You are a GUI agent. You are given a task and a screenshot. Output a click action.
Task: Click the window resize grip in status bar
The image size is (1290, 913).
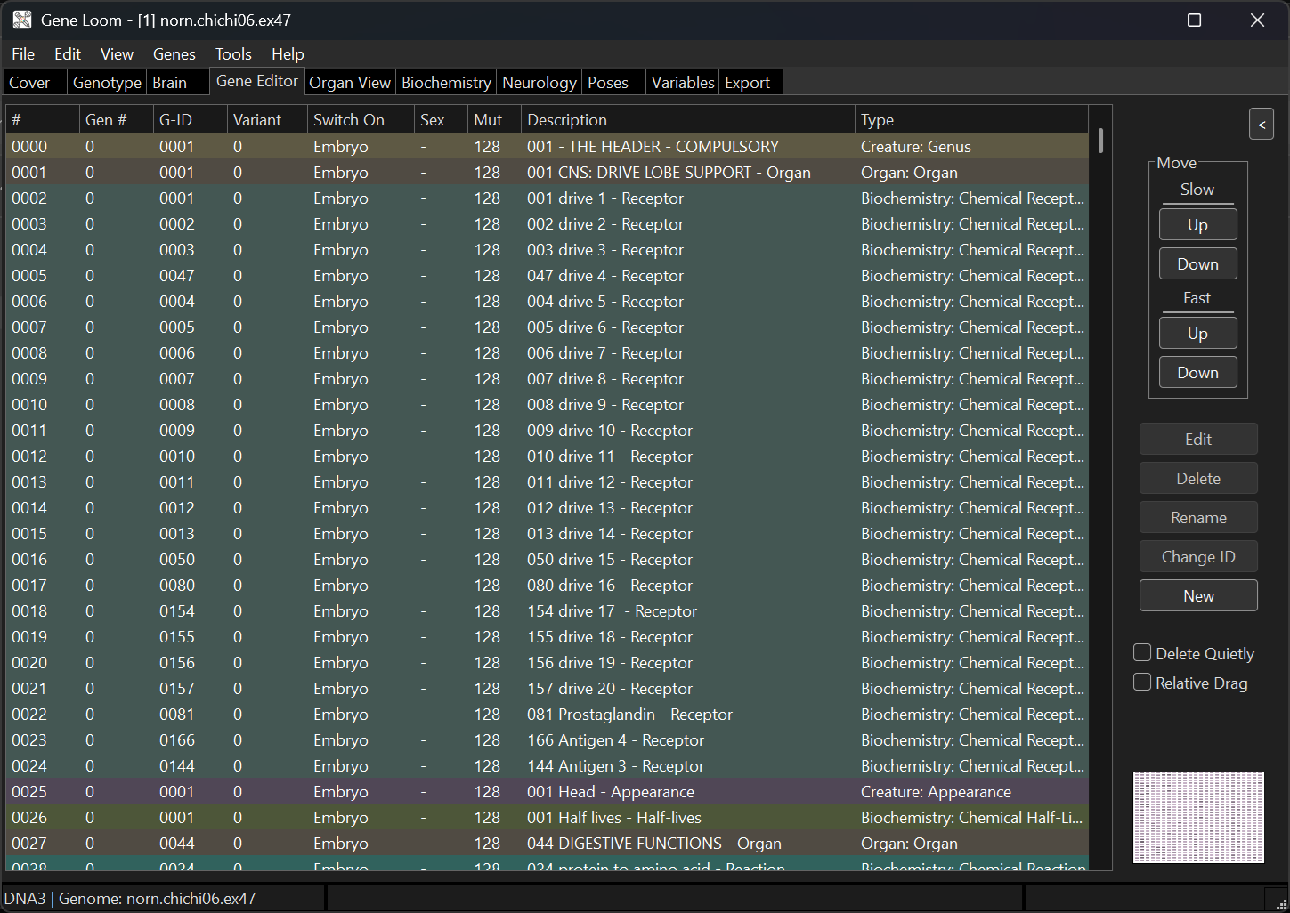[x=1280, y=903]
